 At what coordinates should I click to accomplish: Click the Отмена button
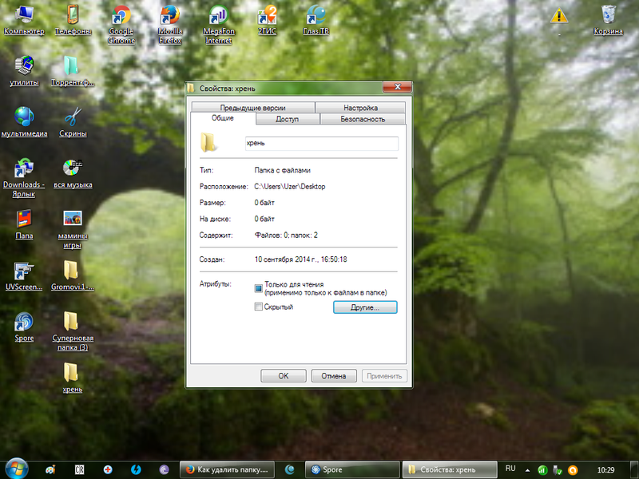tap(333, 376)
